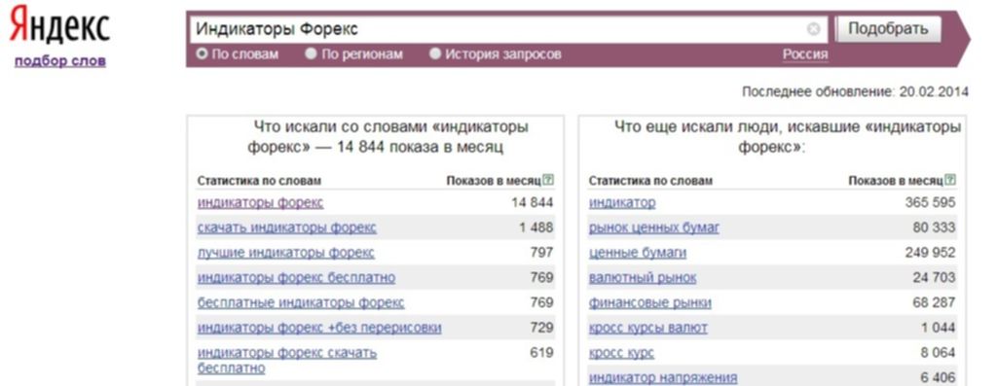The image size is (997, 386).
Task: Open the 'ценные бумаги' link
Action: coord(637,253)
